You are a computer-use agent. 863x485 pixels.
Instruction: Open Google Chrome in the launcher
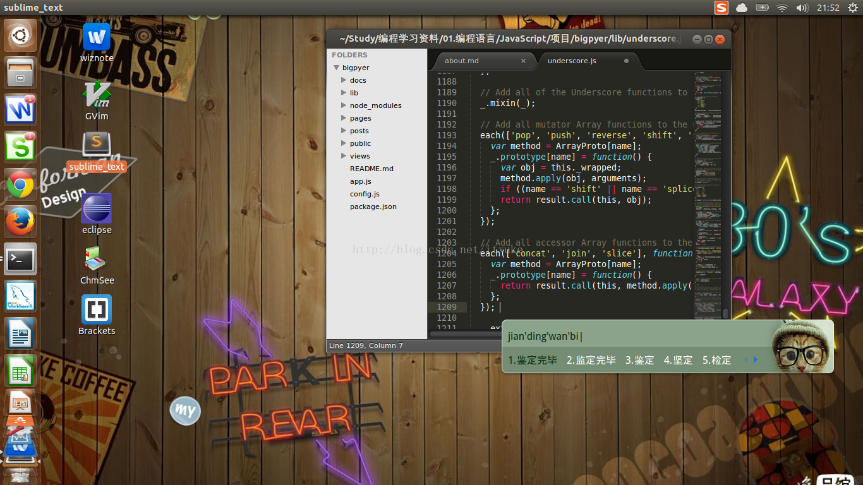(20, 185)
